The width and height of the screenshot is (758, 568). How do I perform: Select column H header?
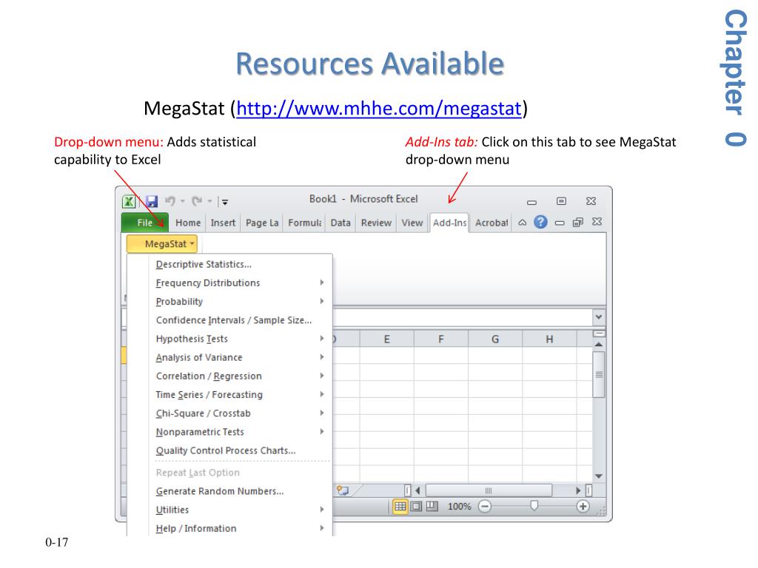(549, 339)
